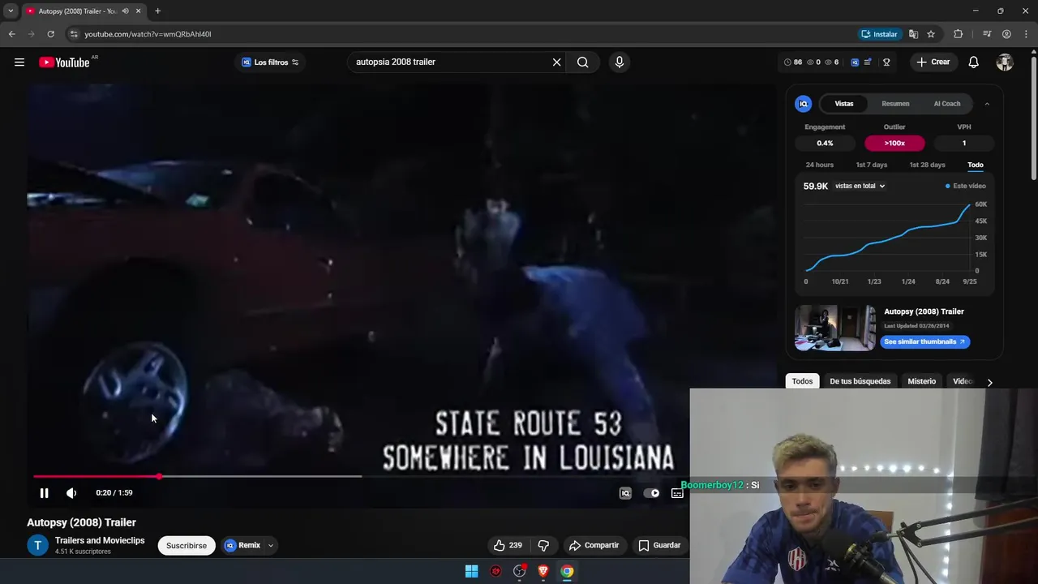The width and height of the screenshot is (1038, 584).
Task: Bookmark this page with star
Action: (x=931, y=34)
